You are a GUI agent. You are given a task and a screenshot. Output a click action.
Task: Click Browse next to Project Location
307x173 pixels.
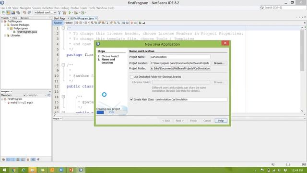coord(219,63)
